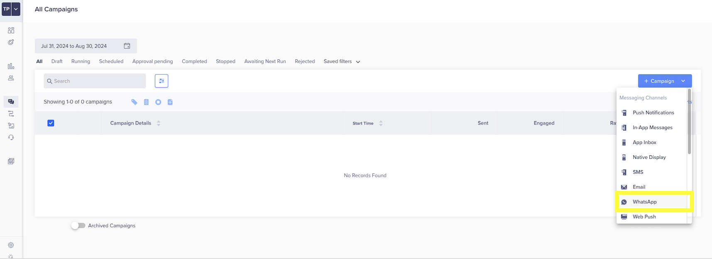The width and height of the screenshot is (712, 259).
Task: Open the TP account switcher dropdown
Action: (x=16, y=9)
